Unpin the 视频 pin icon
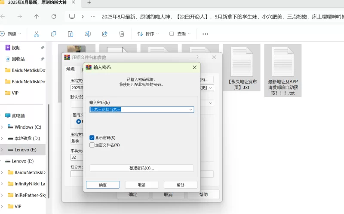This screenshot has width=344, height=214. point(42,48)
